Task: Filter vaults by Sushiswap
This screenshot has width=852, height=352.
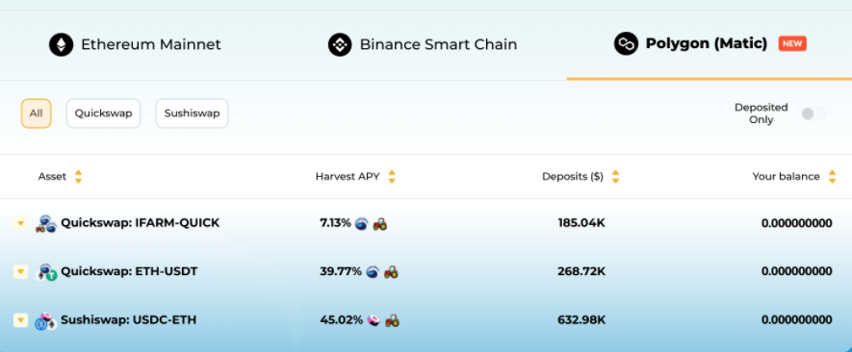Action: pos(192,113)
